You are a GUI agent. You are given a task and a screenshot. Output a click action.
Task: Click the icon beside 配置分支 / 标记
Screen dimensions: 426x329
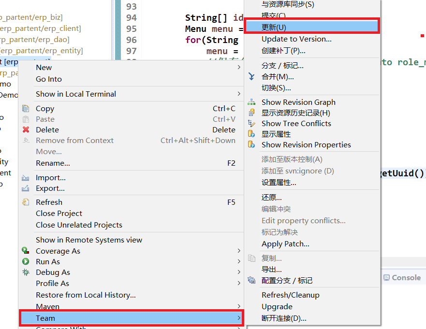(251, 280)
